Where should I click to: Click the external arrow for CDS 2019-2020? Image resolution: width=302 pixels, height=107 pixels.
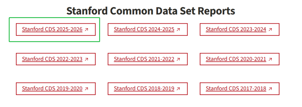[x=86, y=89]
